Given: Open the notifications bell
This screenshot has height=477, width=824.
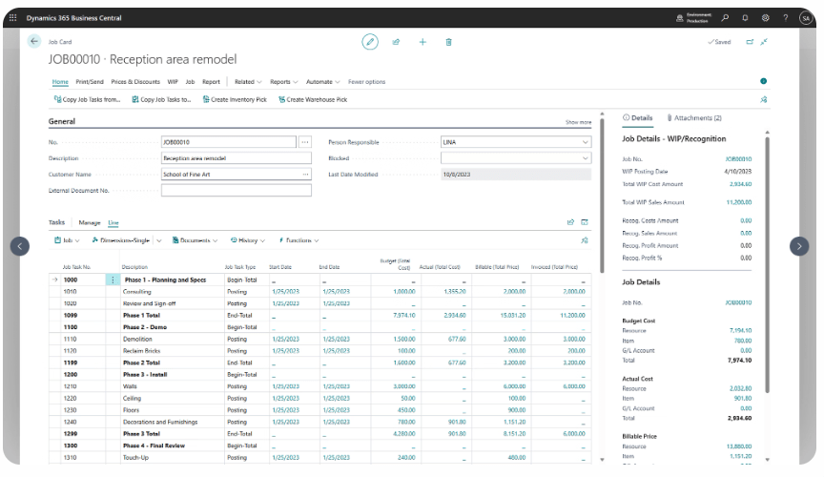Looking at the screenshot, I should [745, 17].
